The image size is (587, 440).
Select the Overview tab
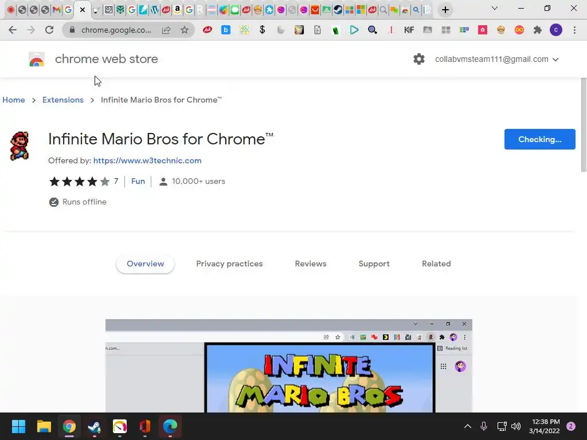pyautogui.click(x=145, y=264)
